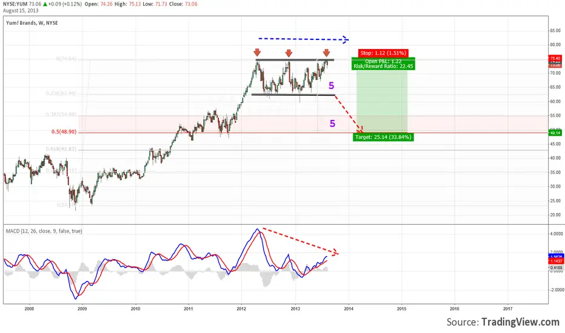Open the MACD (12, 26, close, 9) indicator label

pos(44,231)
